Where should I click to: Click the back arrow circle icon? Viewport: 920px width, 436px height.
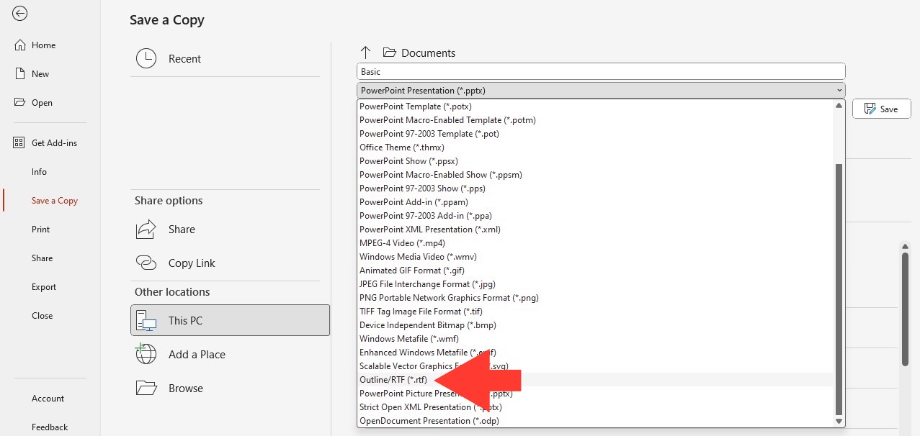click(20, 14)
